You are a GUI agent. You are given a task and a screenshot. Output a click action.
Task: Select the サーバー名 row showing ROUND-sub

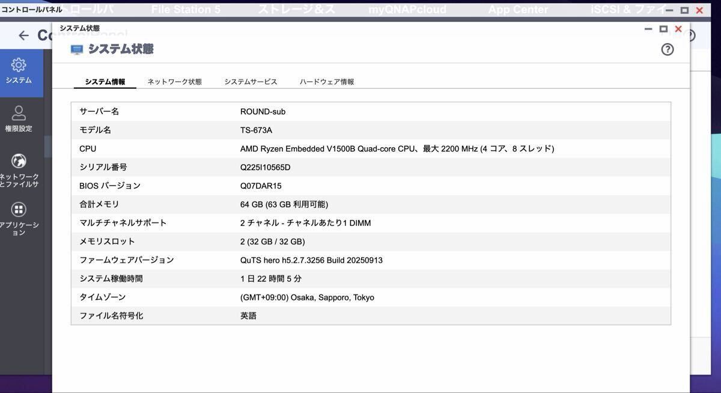[262, 111]
